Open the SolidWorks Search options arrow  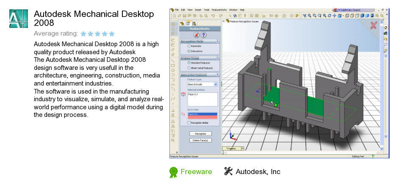coord(339,10)
